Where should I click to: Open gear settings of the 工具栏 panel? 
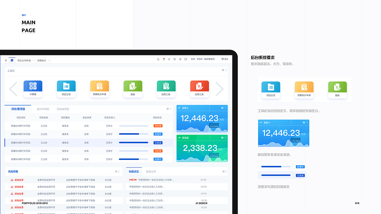223,70
